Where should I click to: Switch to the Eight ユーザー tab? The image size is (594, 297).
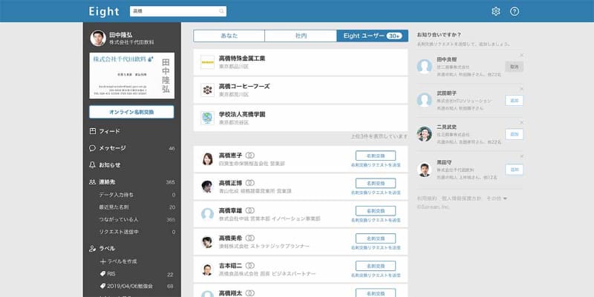(373, 36)
